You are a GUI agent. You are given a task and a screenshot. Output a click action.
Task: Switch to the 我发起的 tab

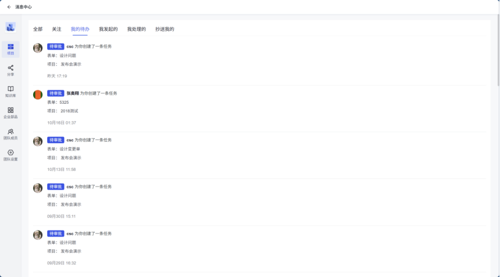coord(108,29)
